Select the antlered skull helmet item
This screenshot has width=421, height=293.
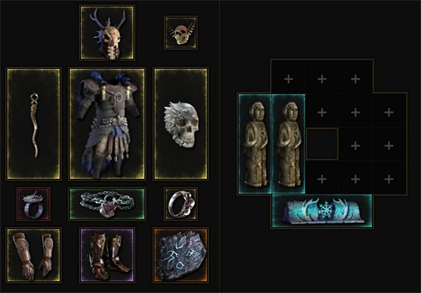107,32
